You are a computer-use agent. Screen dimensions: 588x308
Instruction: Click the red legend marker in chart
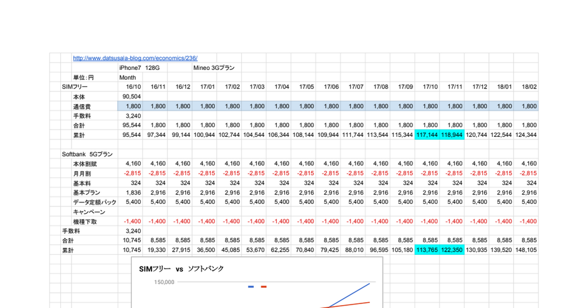click(x=264, y=286)
